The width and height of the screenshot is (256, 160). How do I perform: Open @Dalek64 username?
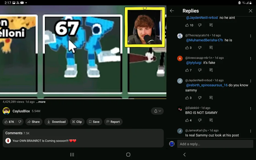(x=192, y=108)
